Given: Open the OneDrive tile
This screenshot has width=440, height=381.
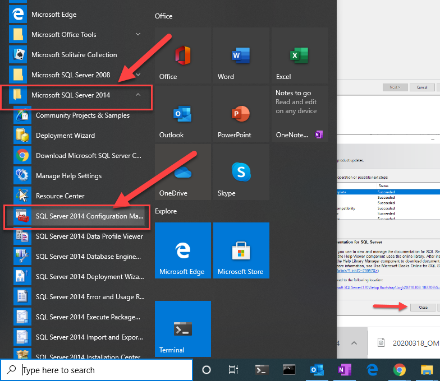Looking at the screenshot, I should [183, 172].
